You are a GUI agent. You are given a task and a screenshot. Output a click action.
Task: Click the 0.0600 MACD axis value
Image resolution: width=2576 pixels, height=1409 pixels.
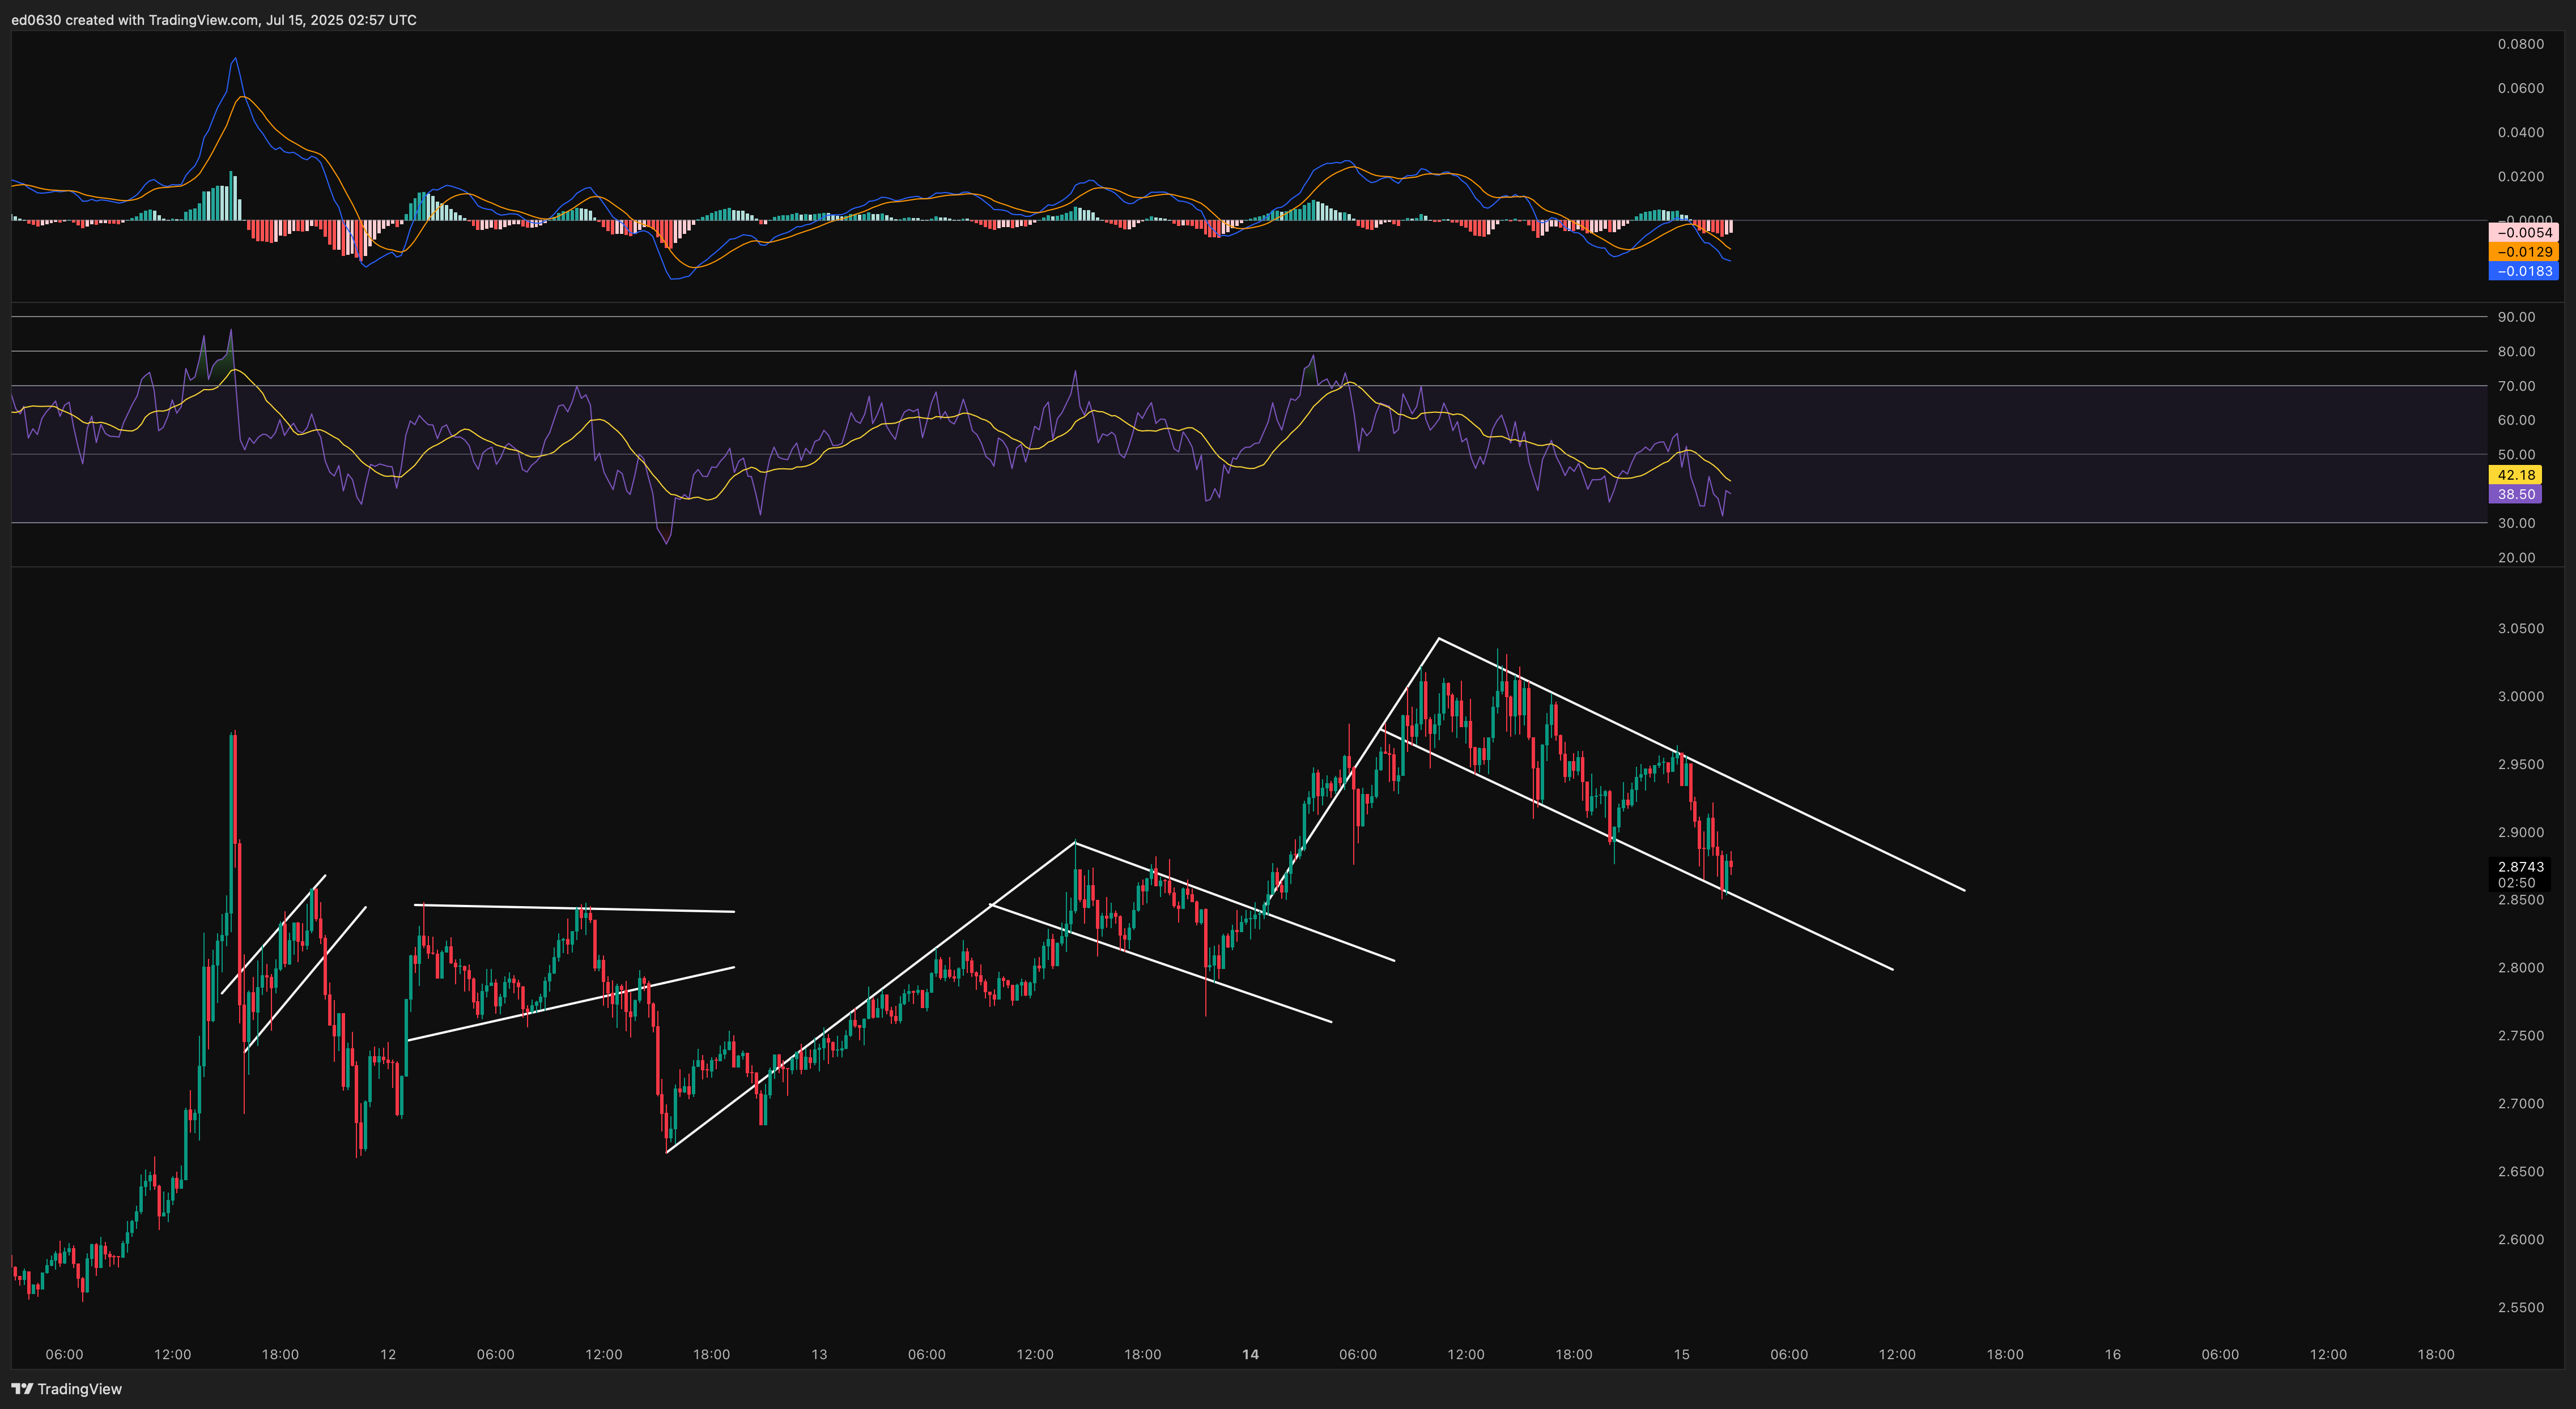point(2520,88)
